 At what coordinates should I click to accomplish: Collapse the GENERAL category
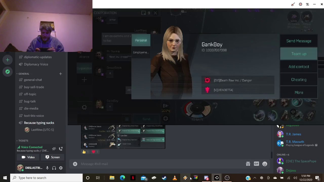pos(23,74)
